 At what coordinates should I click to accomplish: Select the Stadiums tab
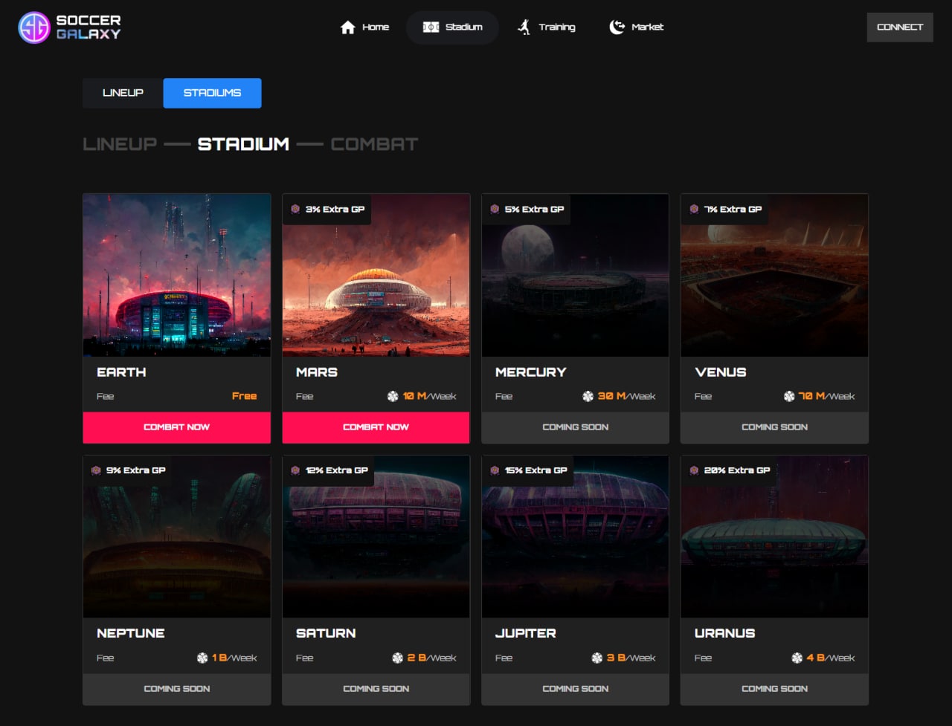point(212,93)
